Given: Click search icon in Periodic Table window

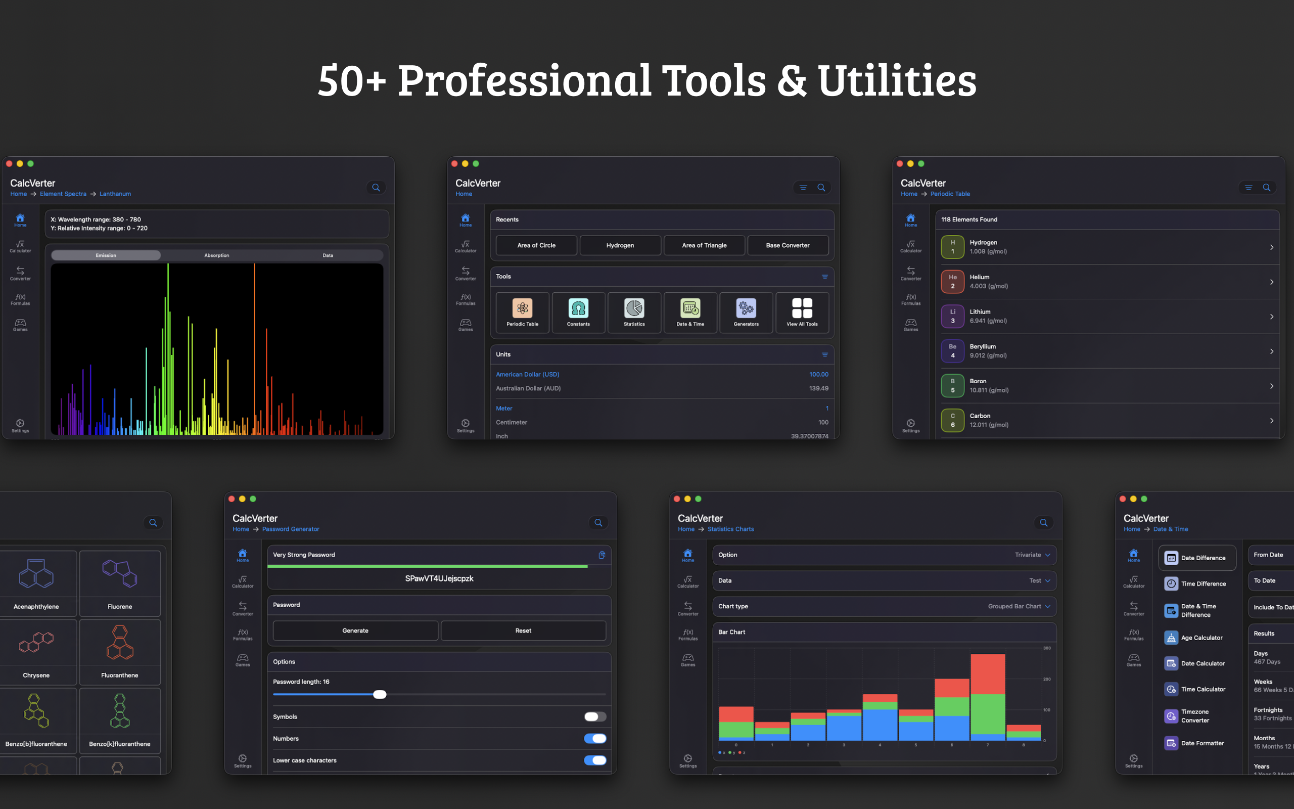Looking at the screenshot, I should click(x=1267, y=187).
